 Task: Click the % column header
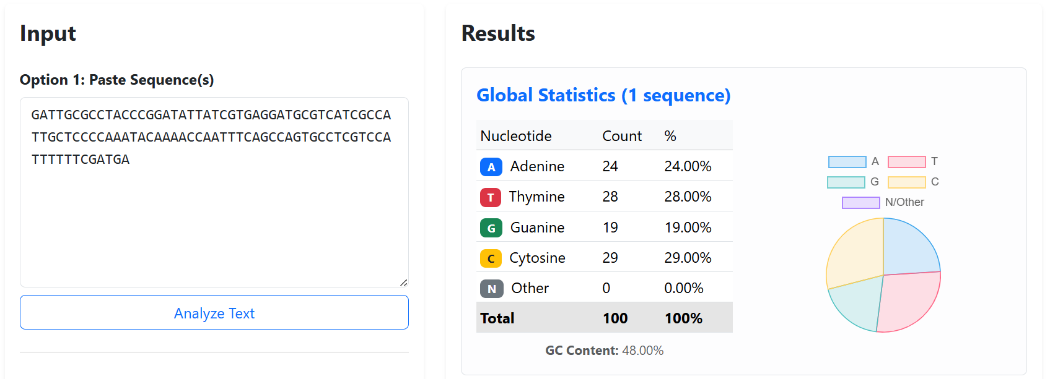[670, 136]
